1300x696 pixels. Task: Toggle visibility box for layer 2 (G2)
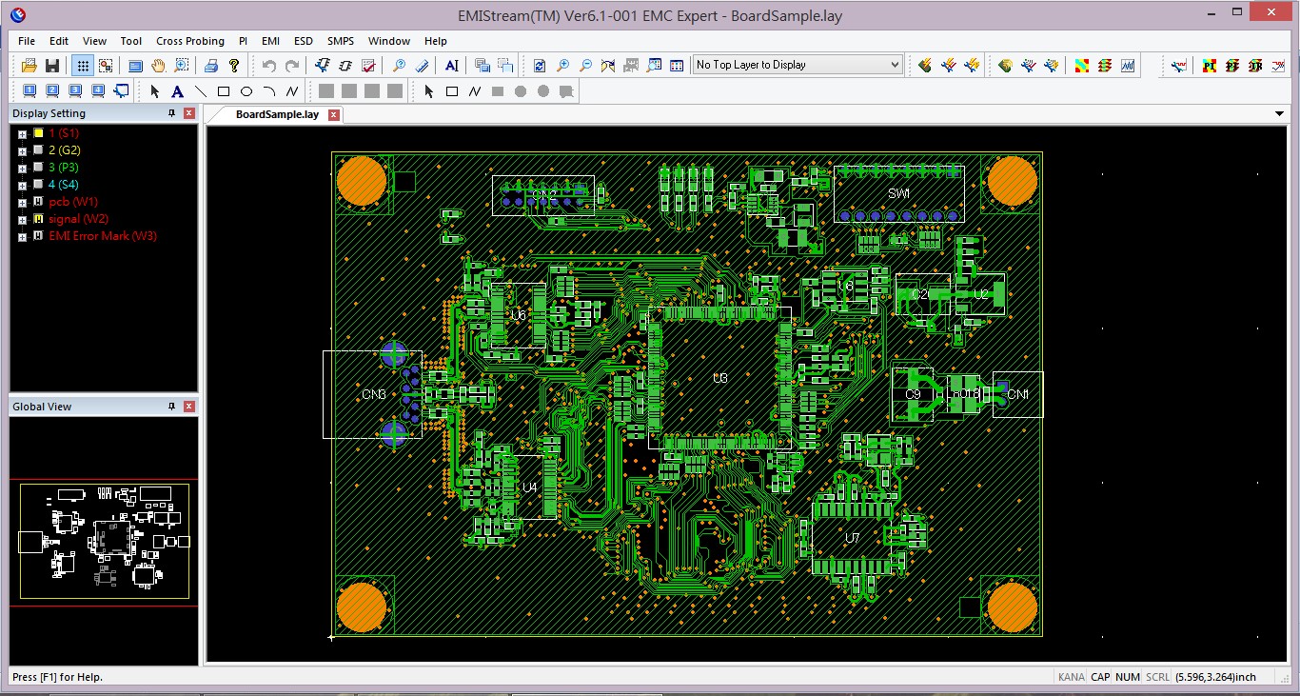click(x=38, y=150)
